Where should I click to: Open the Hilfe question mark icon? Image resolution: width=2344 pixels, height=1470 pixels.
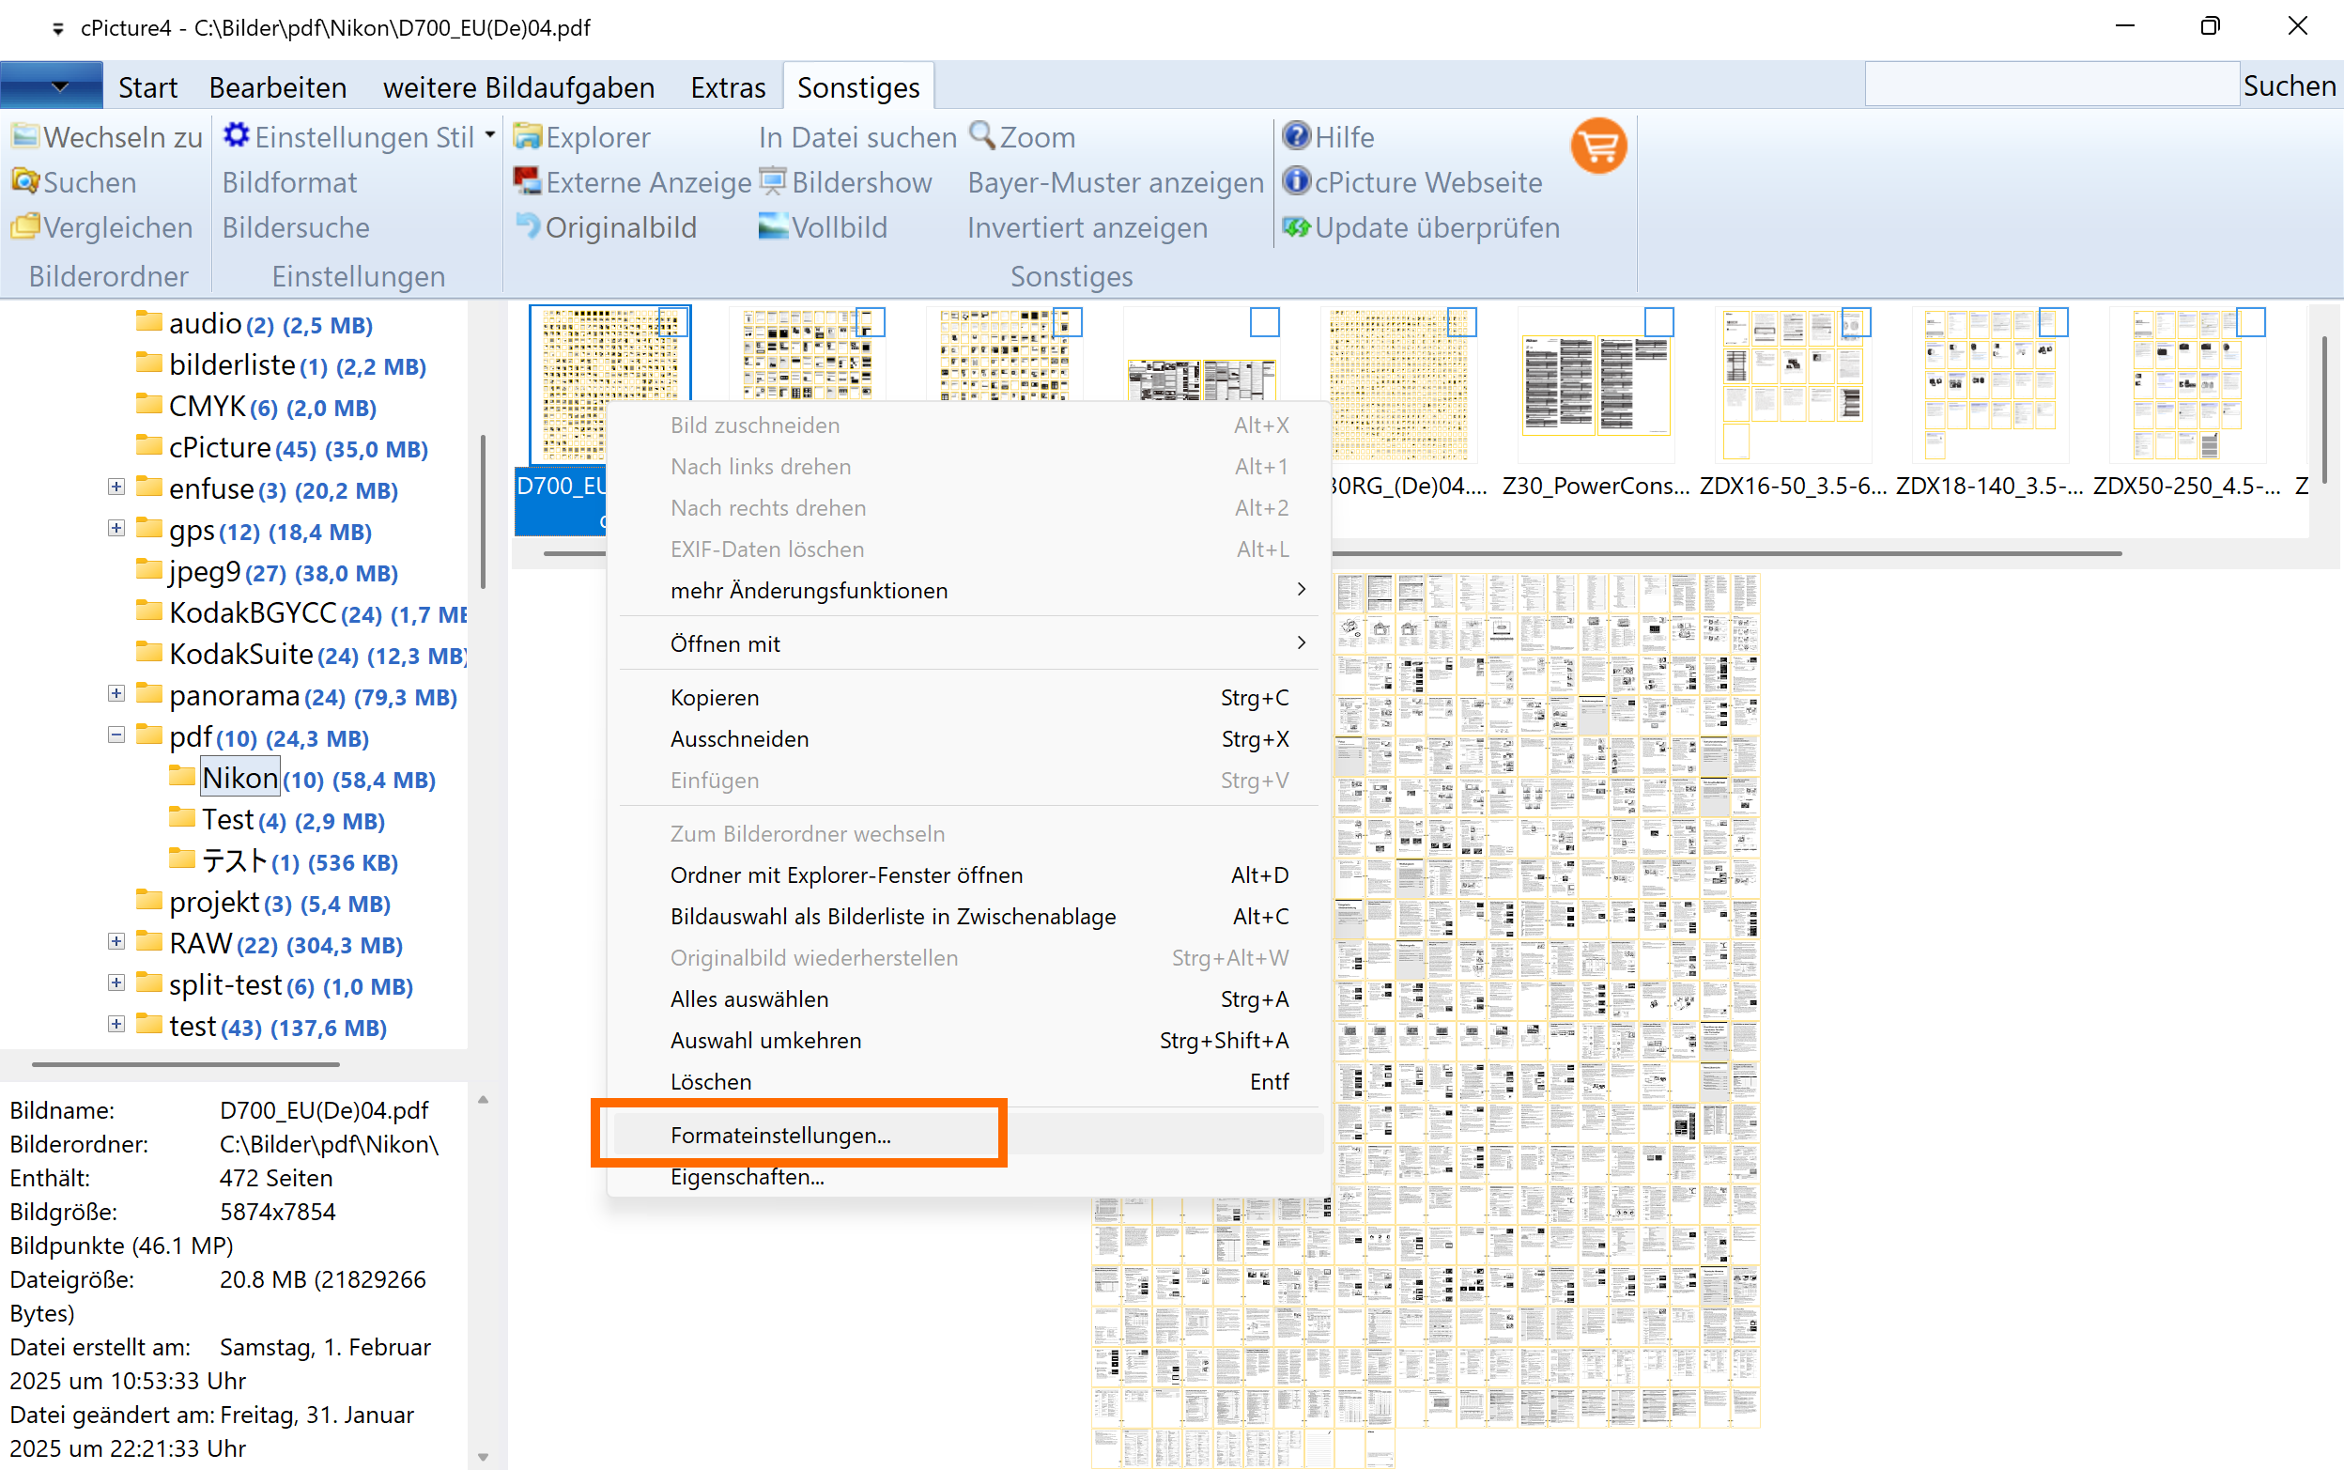point(1296,136)
